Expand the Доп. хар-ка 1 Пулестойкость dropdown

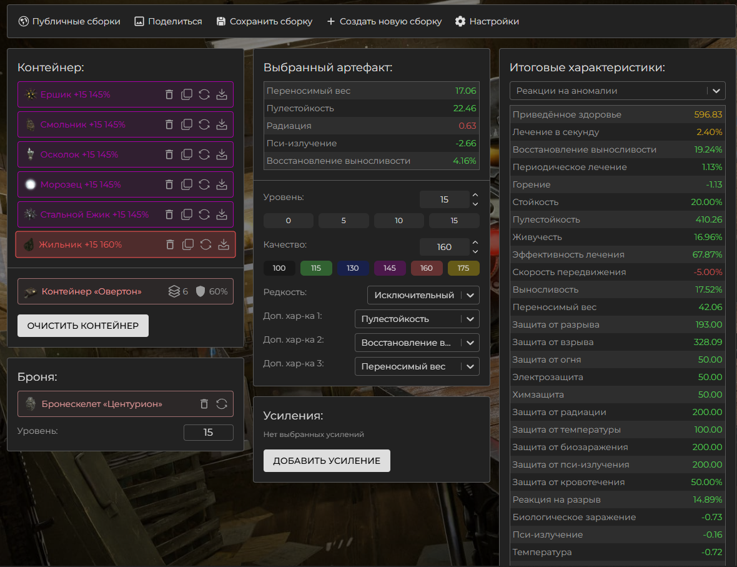[x=417, y=319]
